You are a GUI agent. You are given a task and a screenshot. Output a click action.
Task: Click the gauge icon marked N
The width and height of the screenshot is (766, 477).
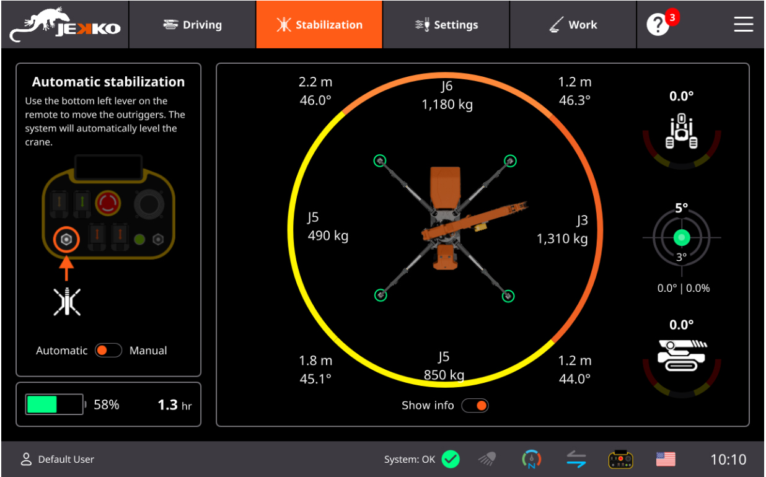coord(531,459)
